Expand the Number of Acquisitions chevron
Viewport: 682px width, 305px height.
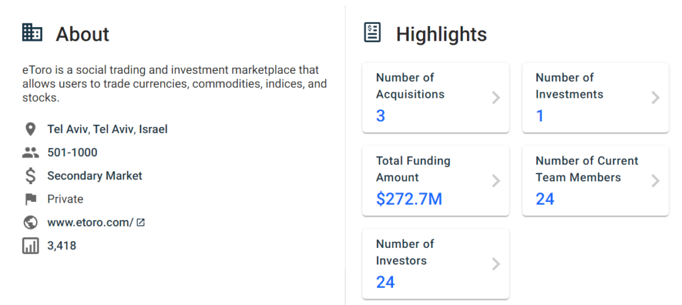[496, 98]
